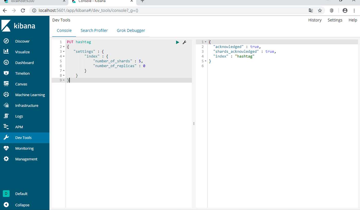The height and width of the screenshot is (210, 360).
Task: Open the APM section
Action: point(19,127)
